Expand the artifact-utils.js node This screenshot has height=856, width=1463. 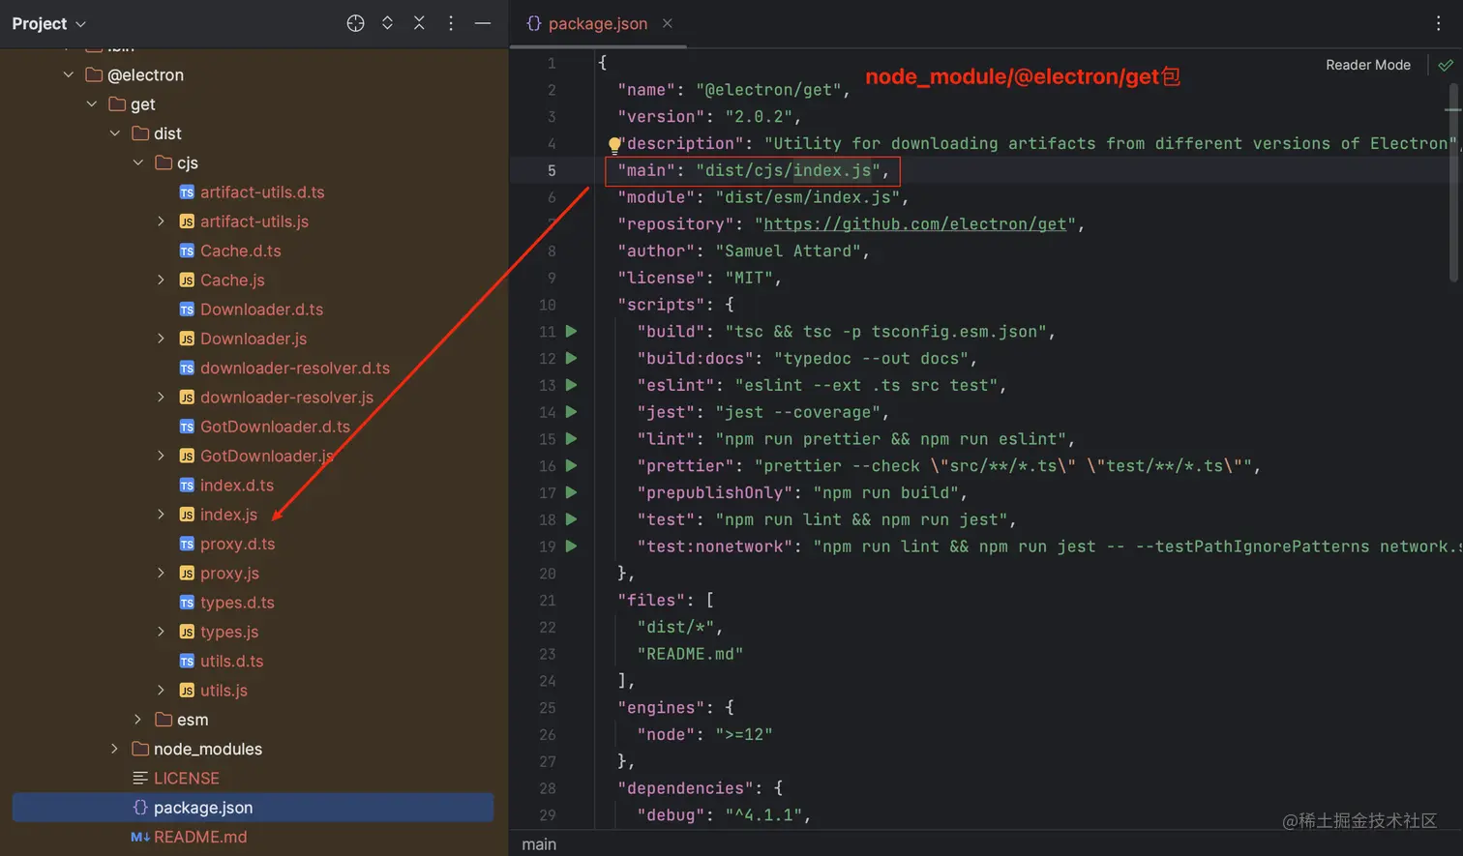[x=162, y=221]
